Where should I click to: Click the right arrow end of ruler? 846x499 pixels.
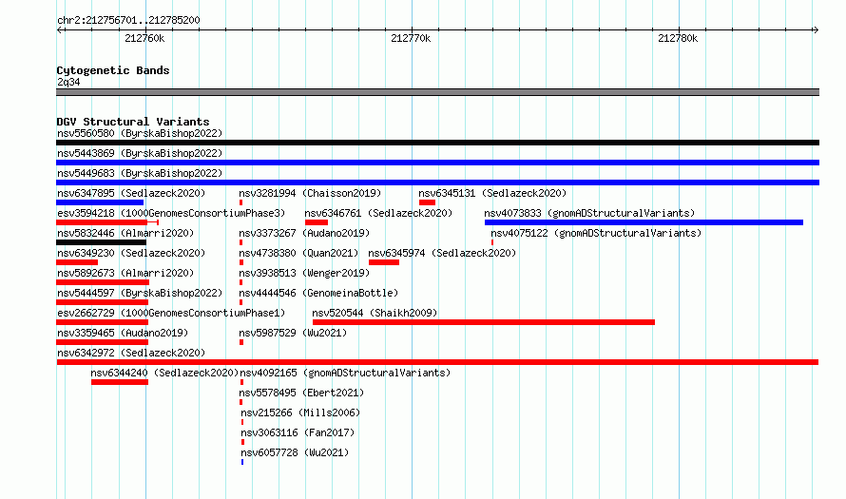point(816,30)
